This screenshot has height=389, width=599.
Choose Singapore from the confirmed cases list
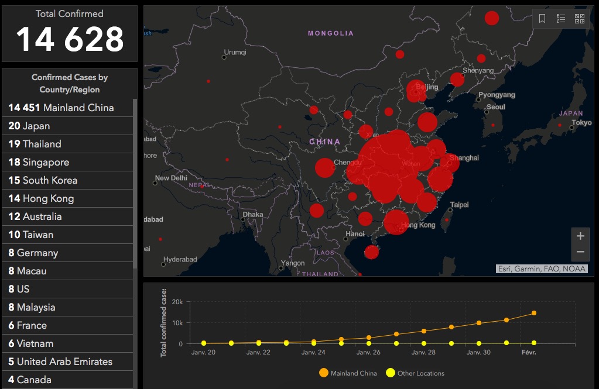67,162
